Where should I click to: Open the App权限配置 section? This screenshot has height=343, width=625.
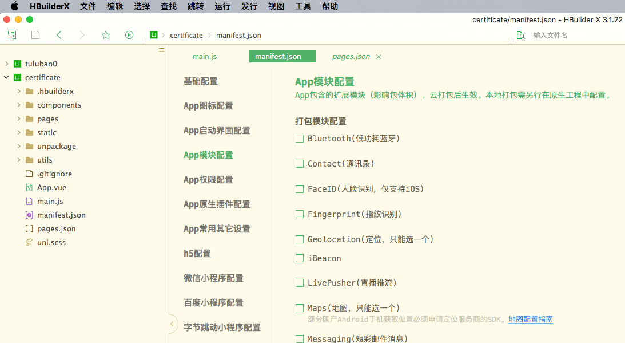208,180
